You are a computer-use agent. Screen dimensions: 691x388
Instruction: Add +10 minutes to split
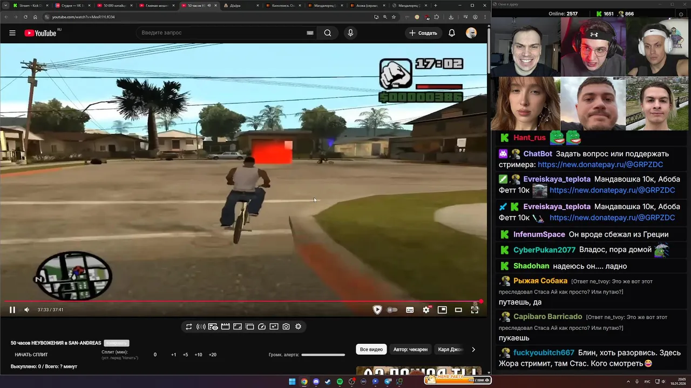tap(198, 355)
